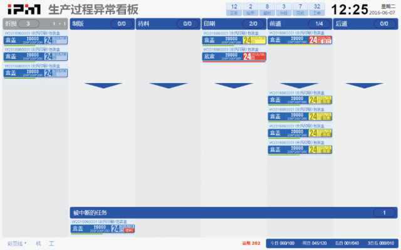401x250 pixels.
Task: Select the 前道 column header
Action: (299, 24)
